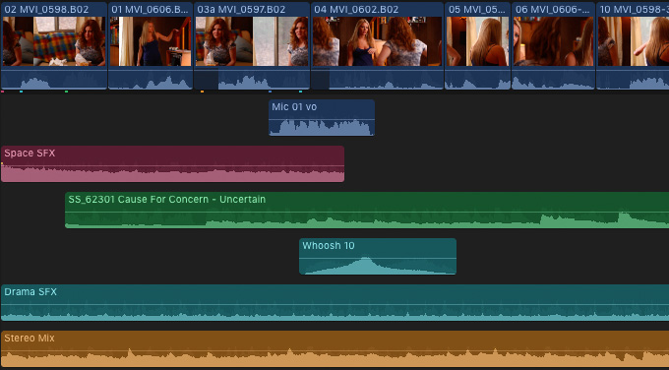This screenshot has height=370, width=669.
Task: Click the 06 MVI_0606 clip thumbnail
Action: tap(553, 41)
